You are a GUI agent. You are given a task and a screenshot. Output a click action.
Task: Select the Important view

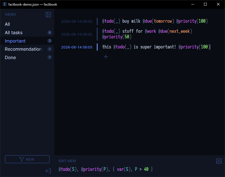[27, 41]
